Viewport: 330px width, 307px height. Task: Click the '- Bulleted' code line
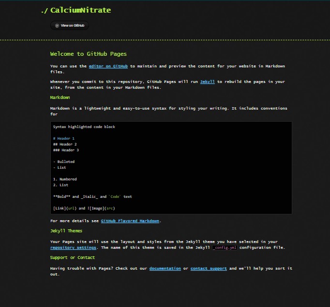pos(64,162)
